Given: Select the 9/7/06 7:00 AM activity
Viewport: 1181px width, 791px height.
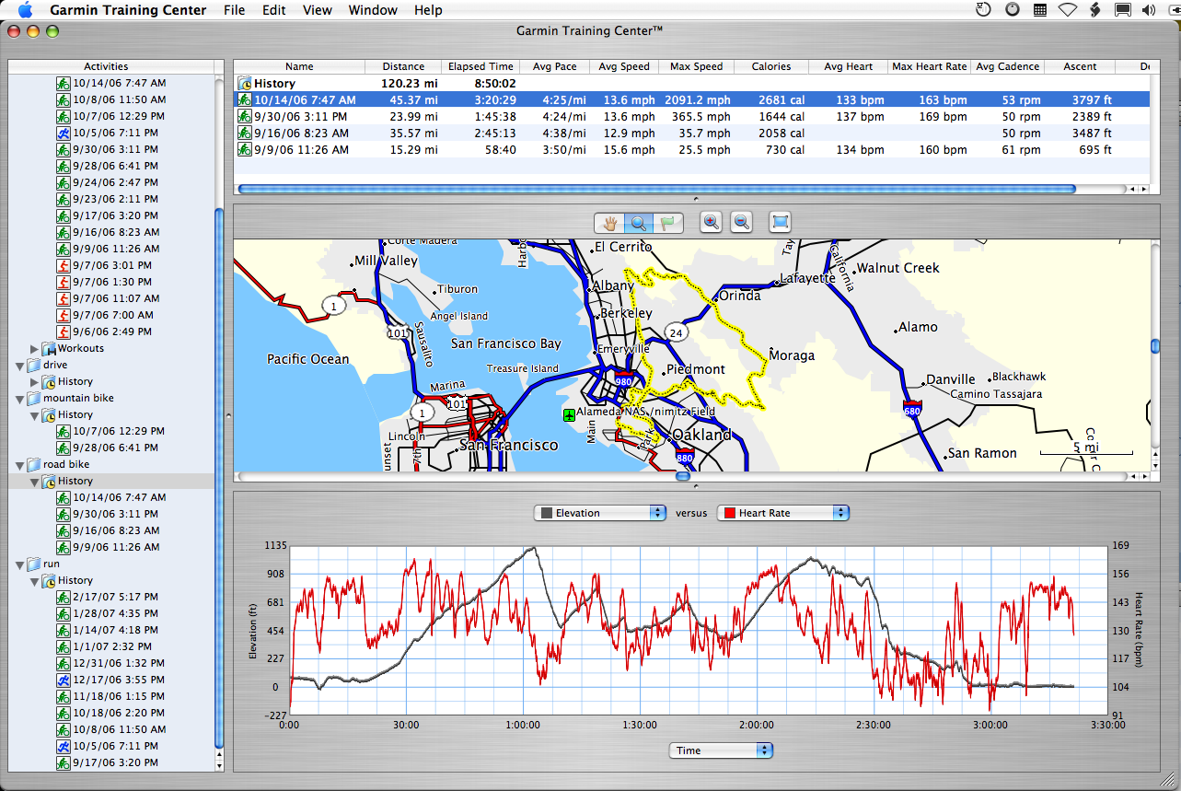Looking at the screenshot, I should coord(112,315).
